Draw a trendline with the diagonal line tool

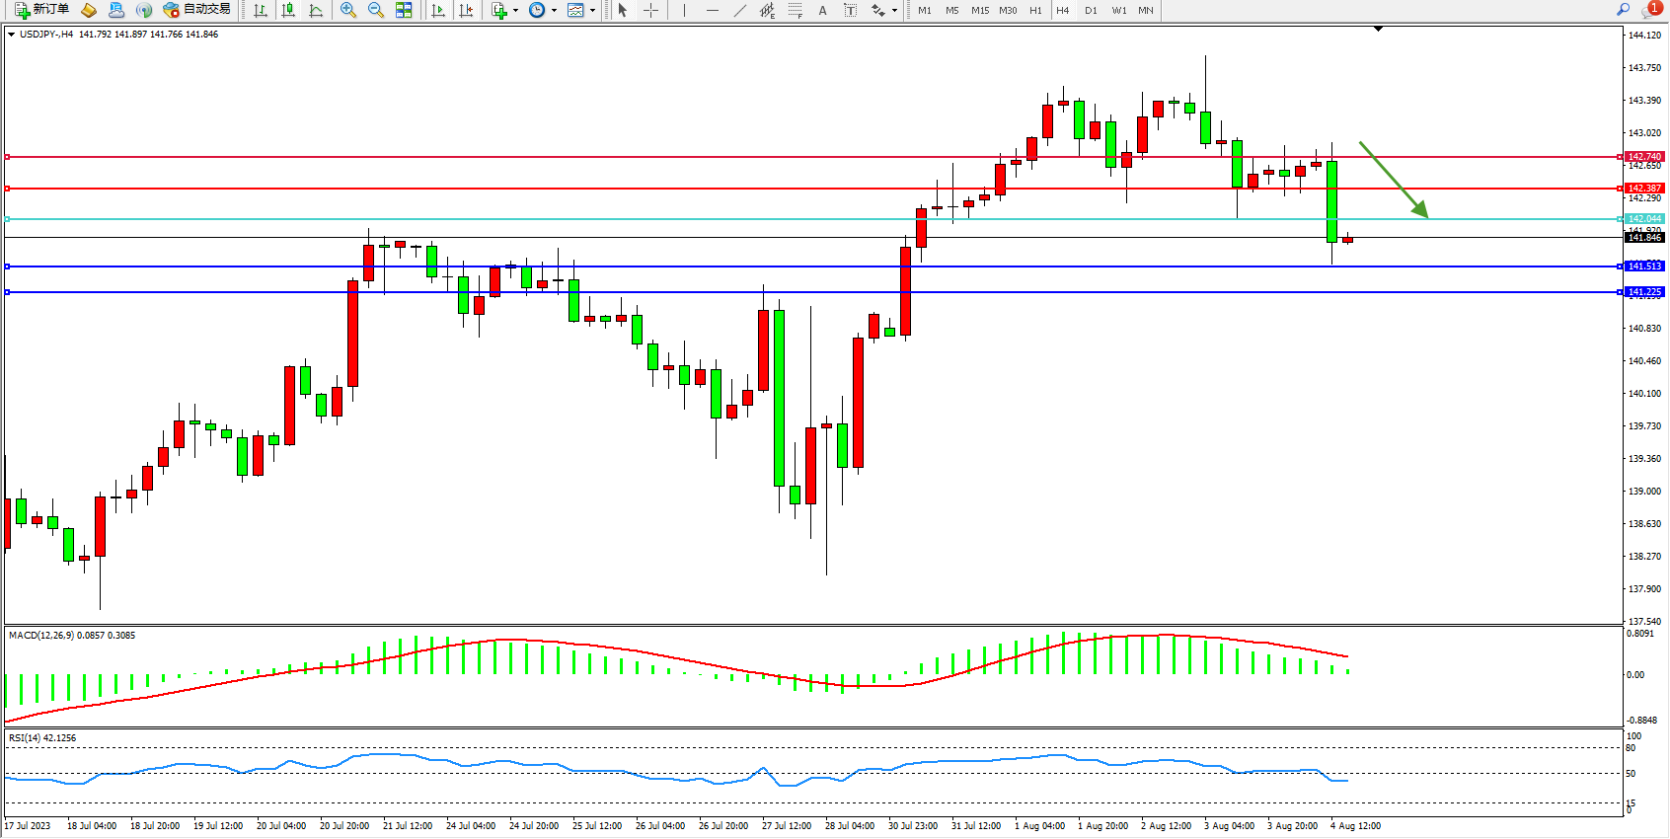[740, 10]
